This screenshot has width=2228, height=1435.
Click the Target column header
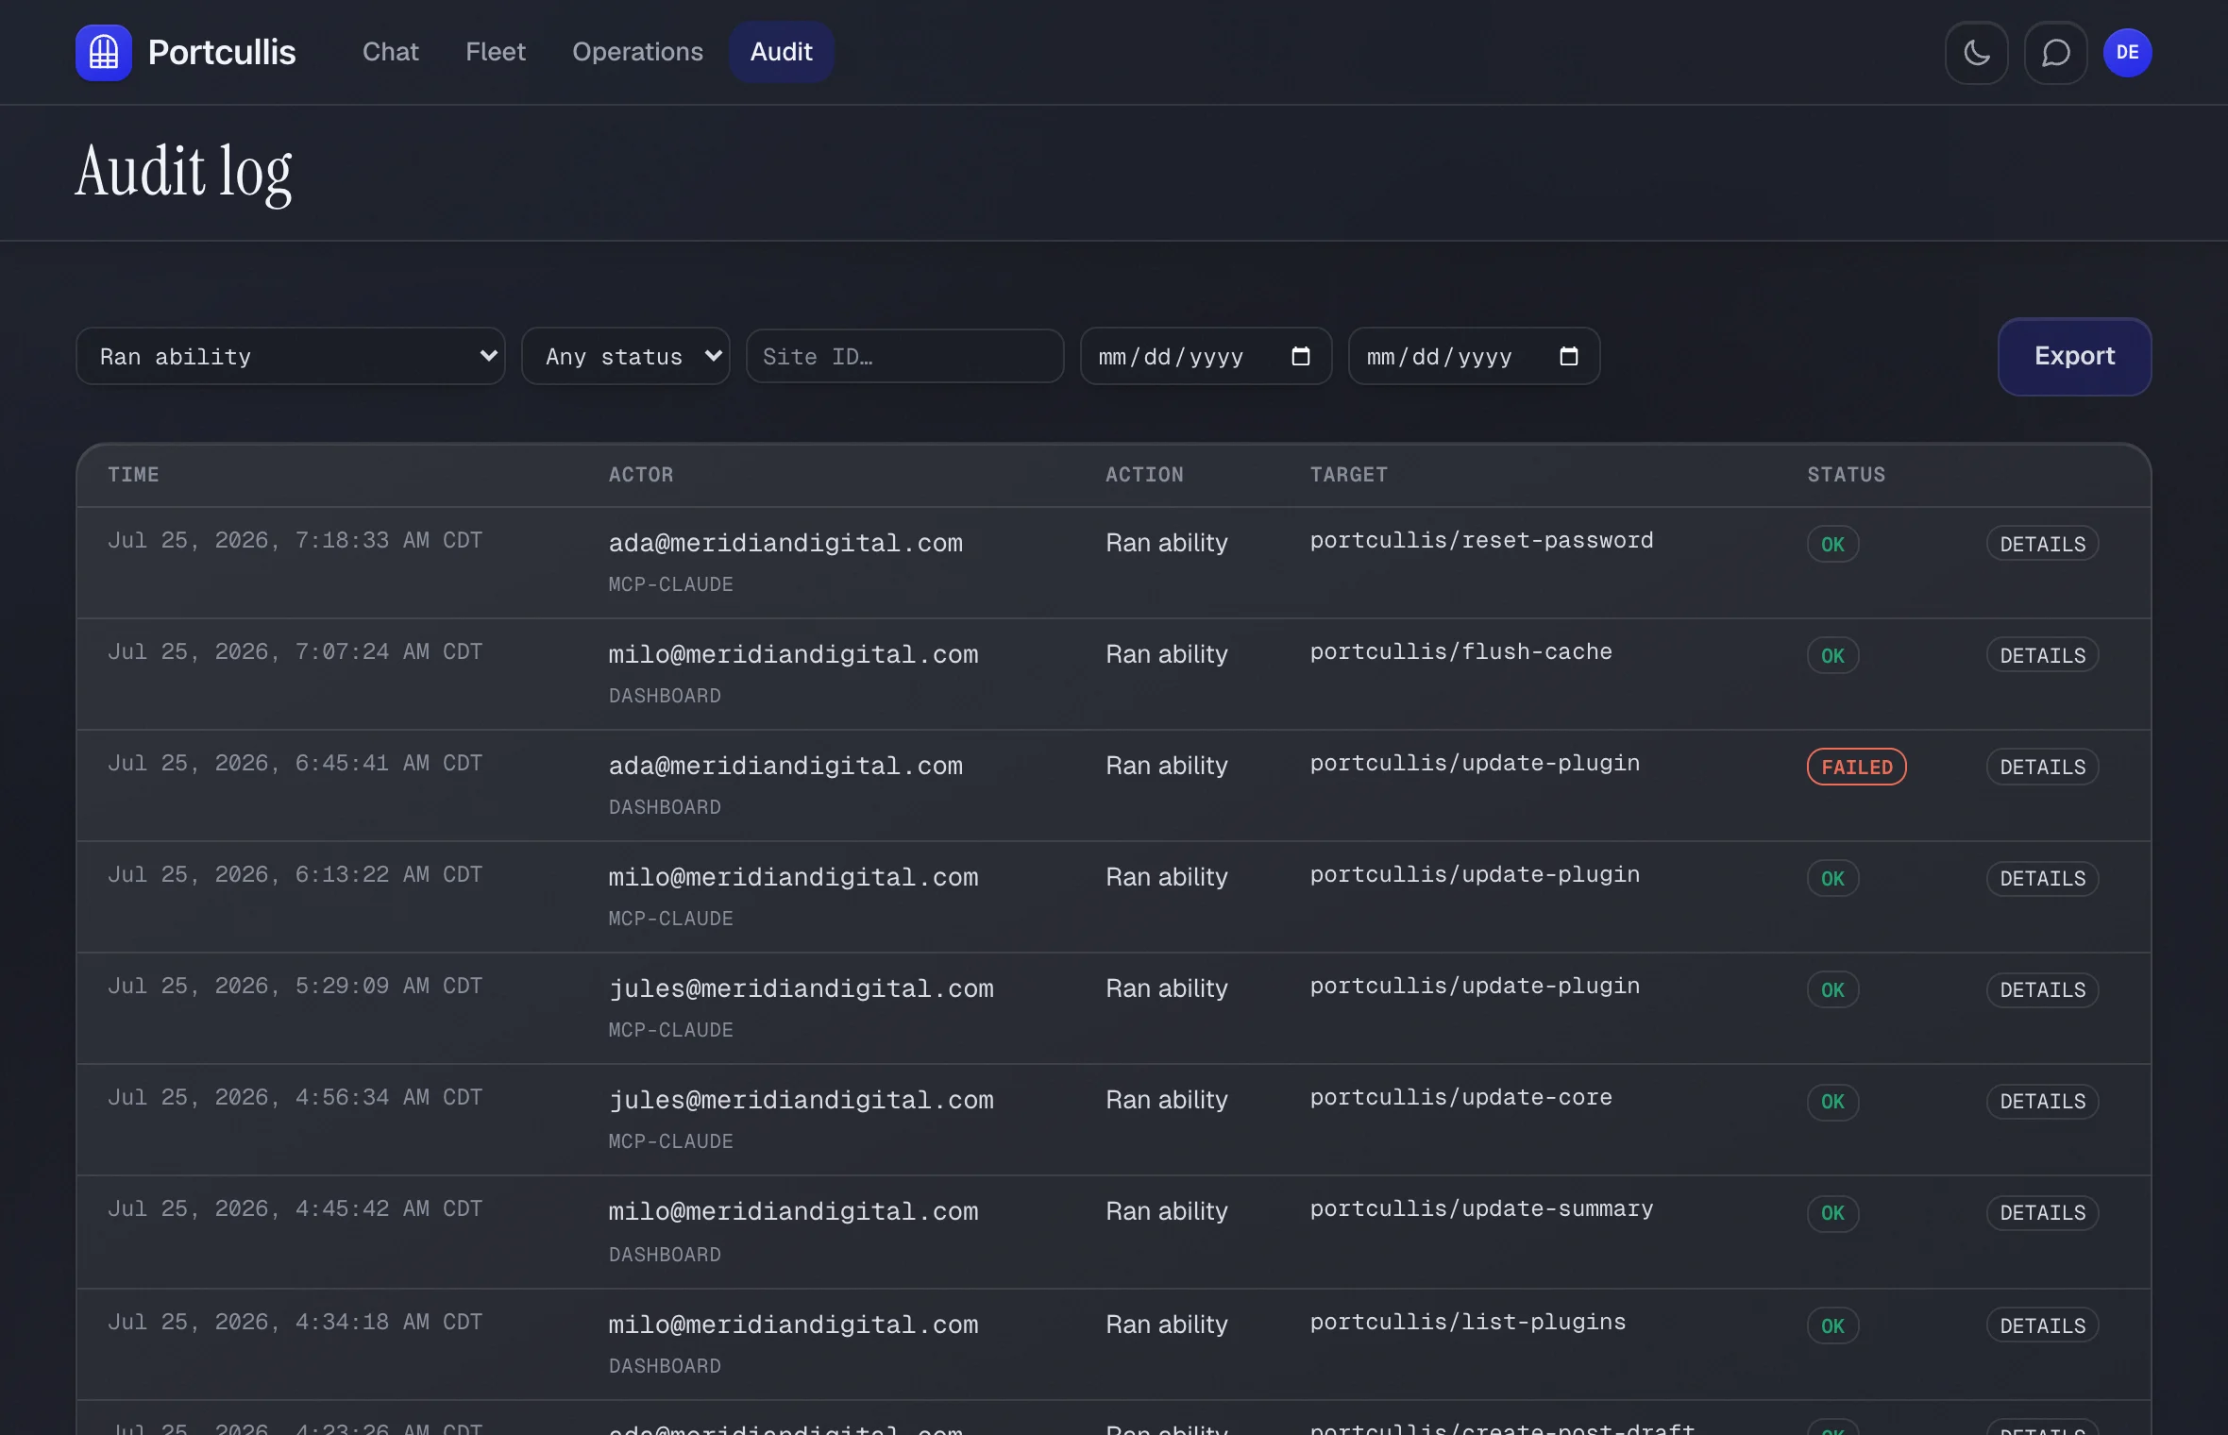pos(1348,475)
